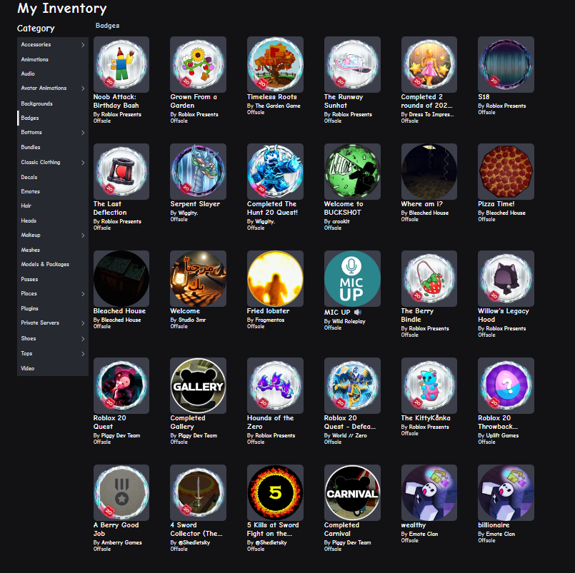Open the Noob Attack: Birthday Bash badge icon
Image resolution: width=575 pixels, height=573 pixels.
coord(121,64)
